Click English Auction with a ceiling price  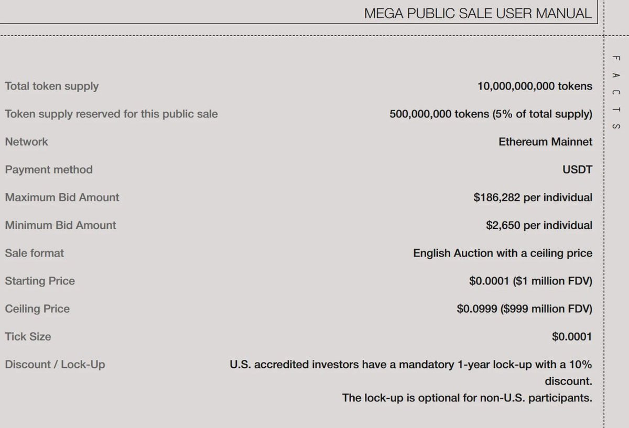[503, 254]
